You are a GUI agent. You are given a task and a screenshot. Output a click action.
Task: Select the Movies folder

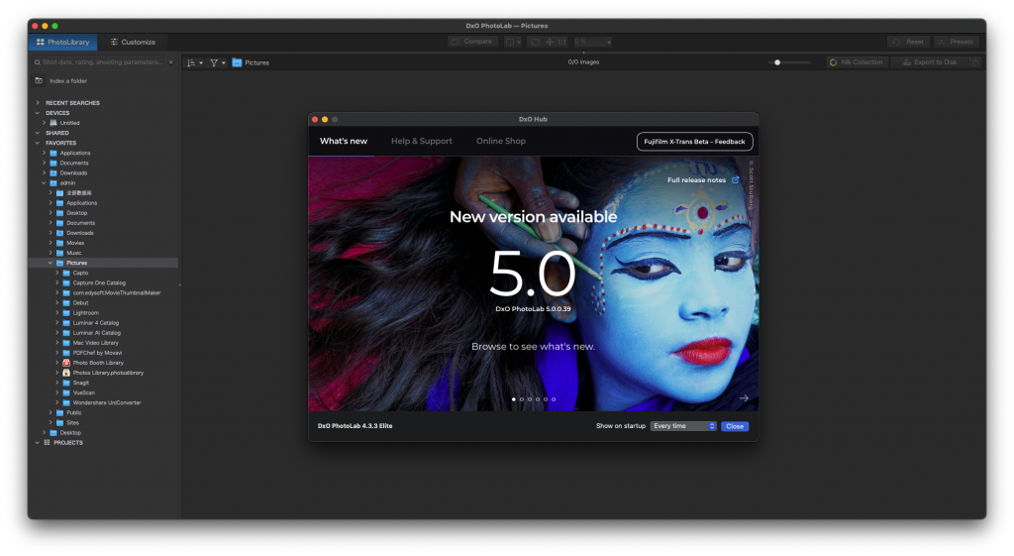tap(75, 243)
